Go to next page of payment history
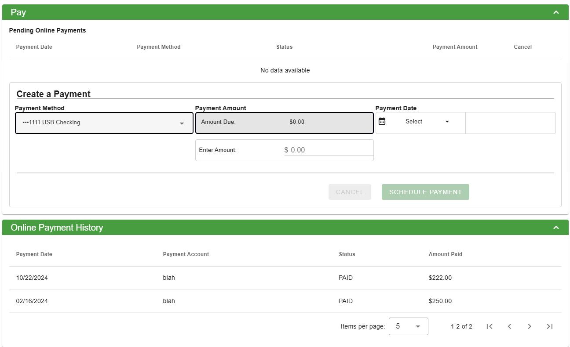The width and height of the screenshot is (570, 347). 530,326
